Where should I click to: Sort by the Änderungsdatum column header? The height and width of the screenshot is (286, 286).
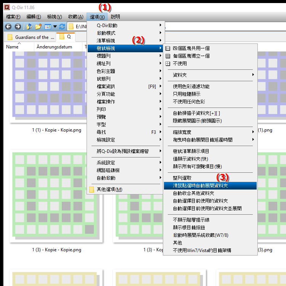[58, 47]
